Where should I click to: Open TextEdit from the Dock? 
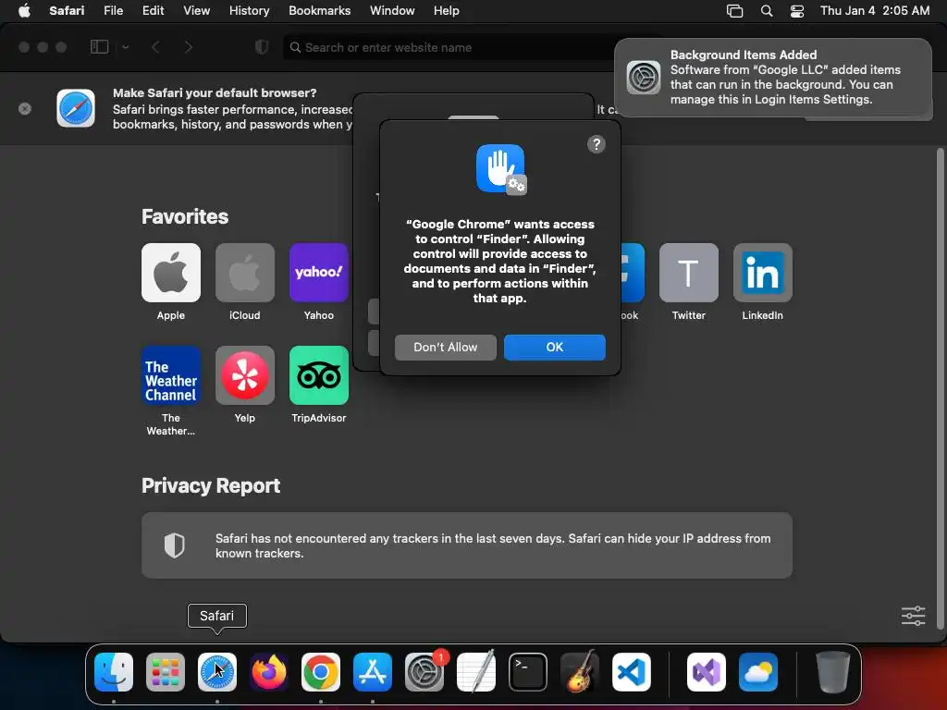click(476, 672)
